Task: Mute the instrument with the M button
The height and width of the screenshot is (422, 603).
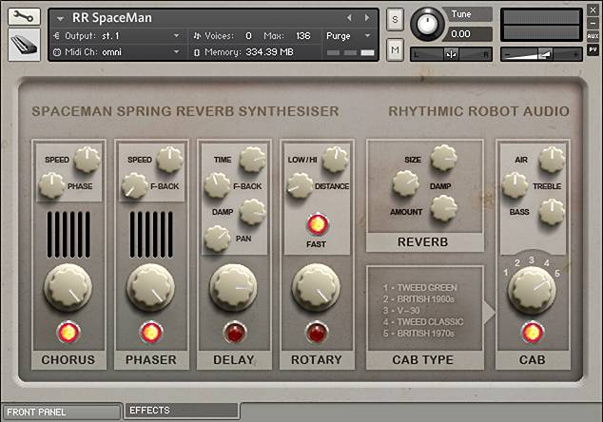Action: point(395,50)
